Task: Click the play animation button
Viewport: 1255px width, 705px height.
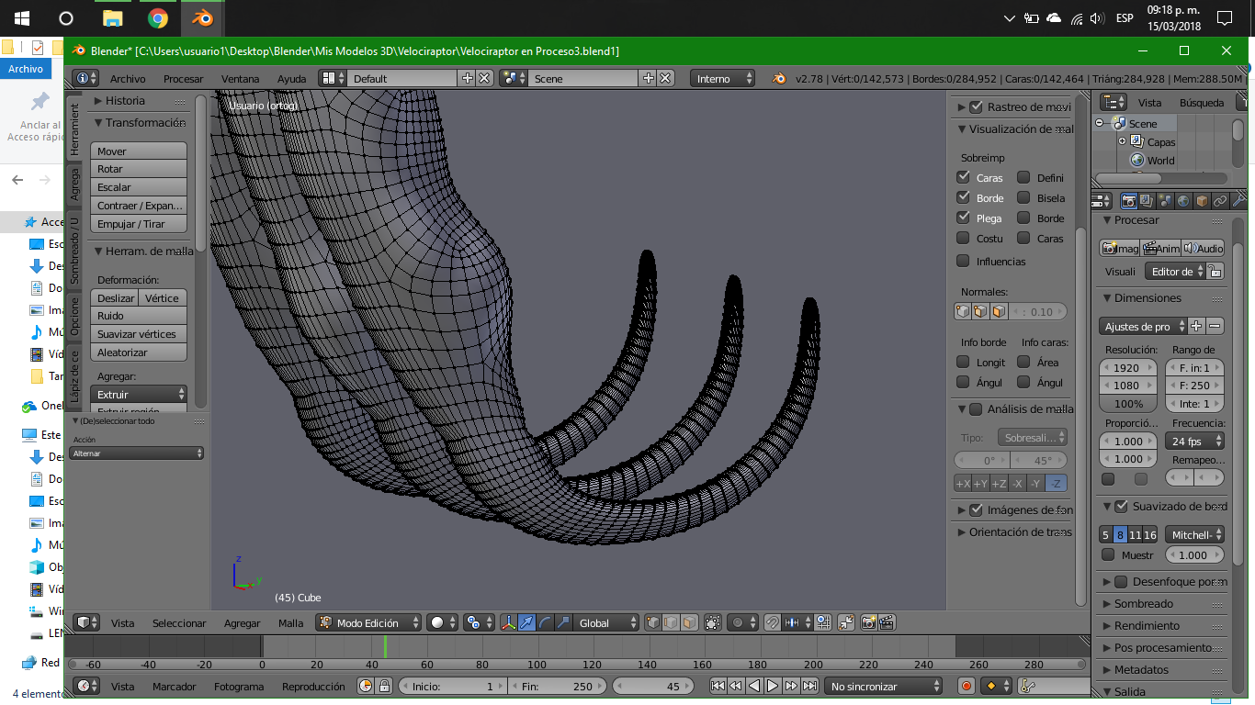Action: pyautogui.click(x=773, y=686)
